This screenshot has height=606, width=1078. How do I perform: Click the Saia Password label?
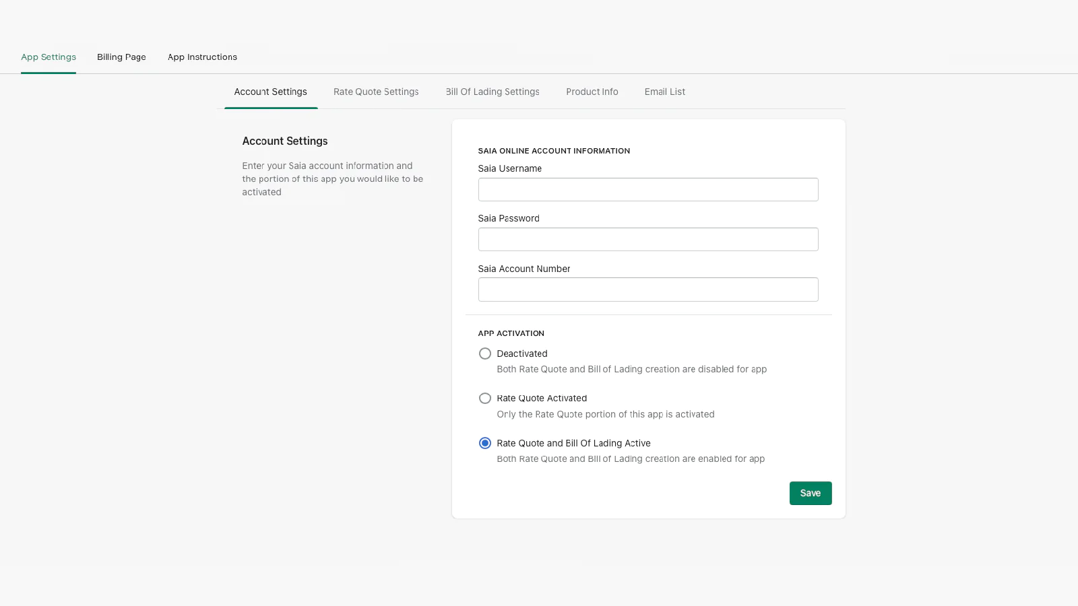point(509,219)
